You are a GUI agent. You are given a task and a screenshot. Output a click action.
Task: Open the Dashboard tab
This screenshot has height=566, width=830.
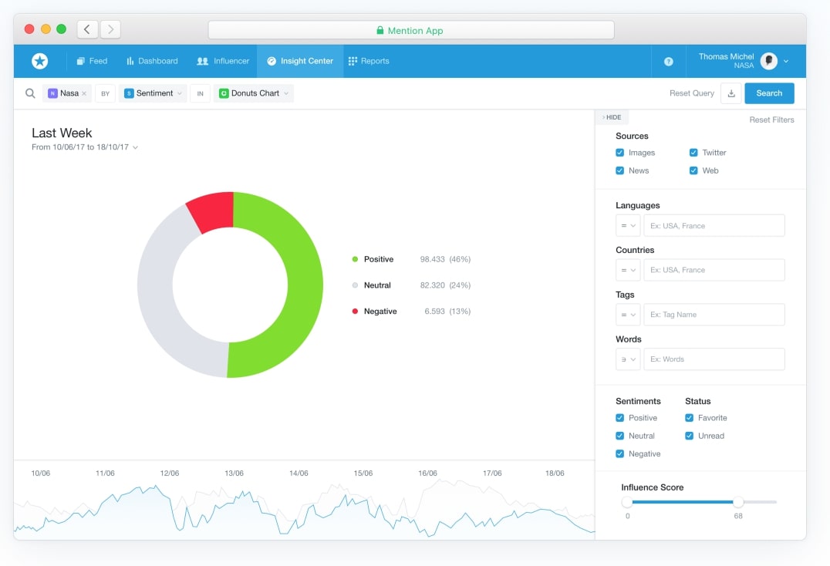click(x=152, y=61)
